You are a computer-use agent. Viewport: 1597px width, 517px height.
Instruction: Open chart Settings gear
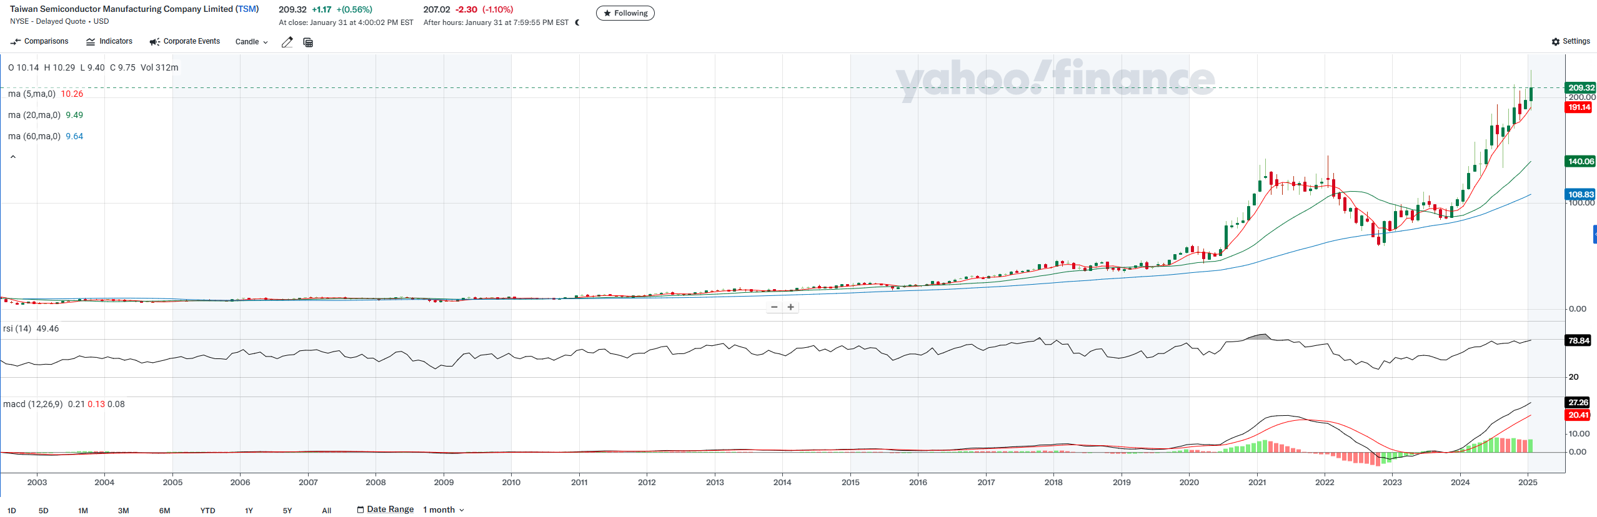tap(1571, 41)
